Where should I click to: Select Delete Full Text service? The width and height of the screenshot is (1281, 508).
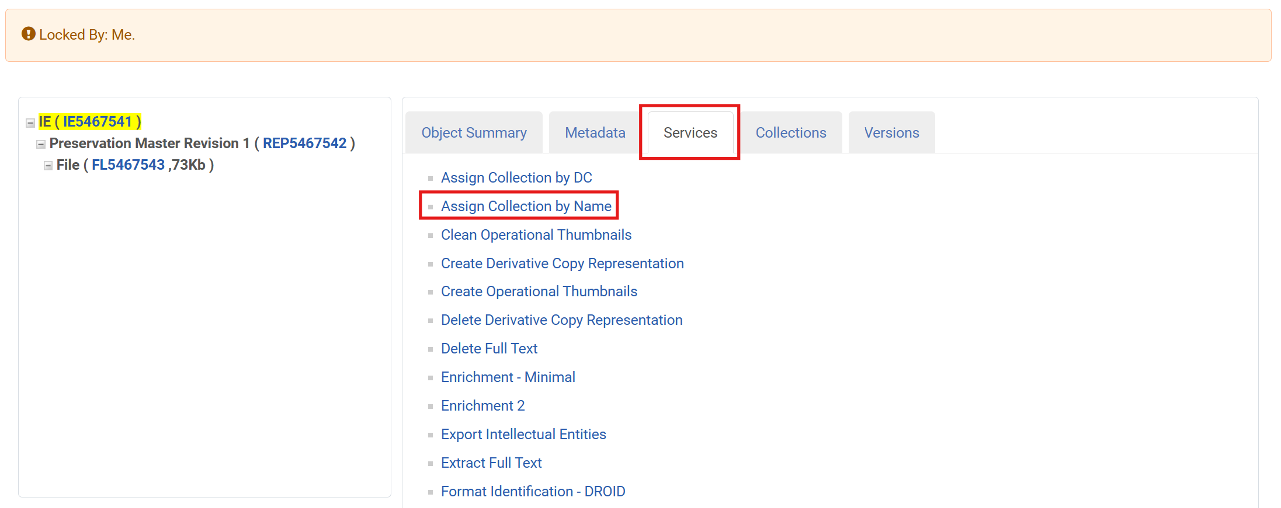coord(489,349)
